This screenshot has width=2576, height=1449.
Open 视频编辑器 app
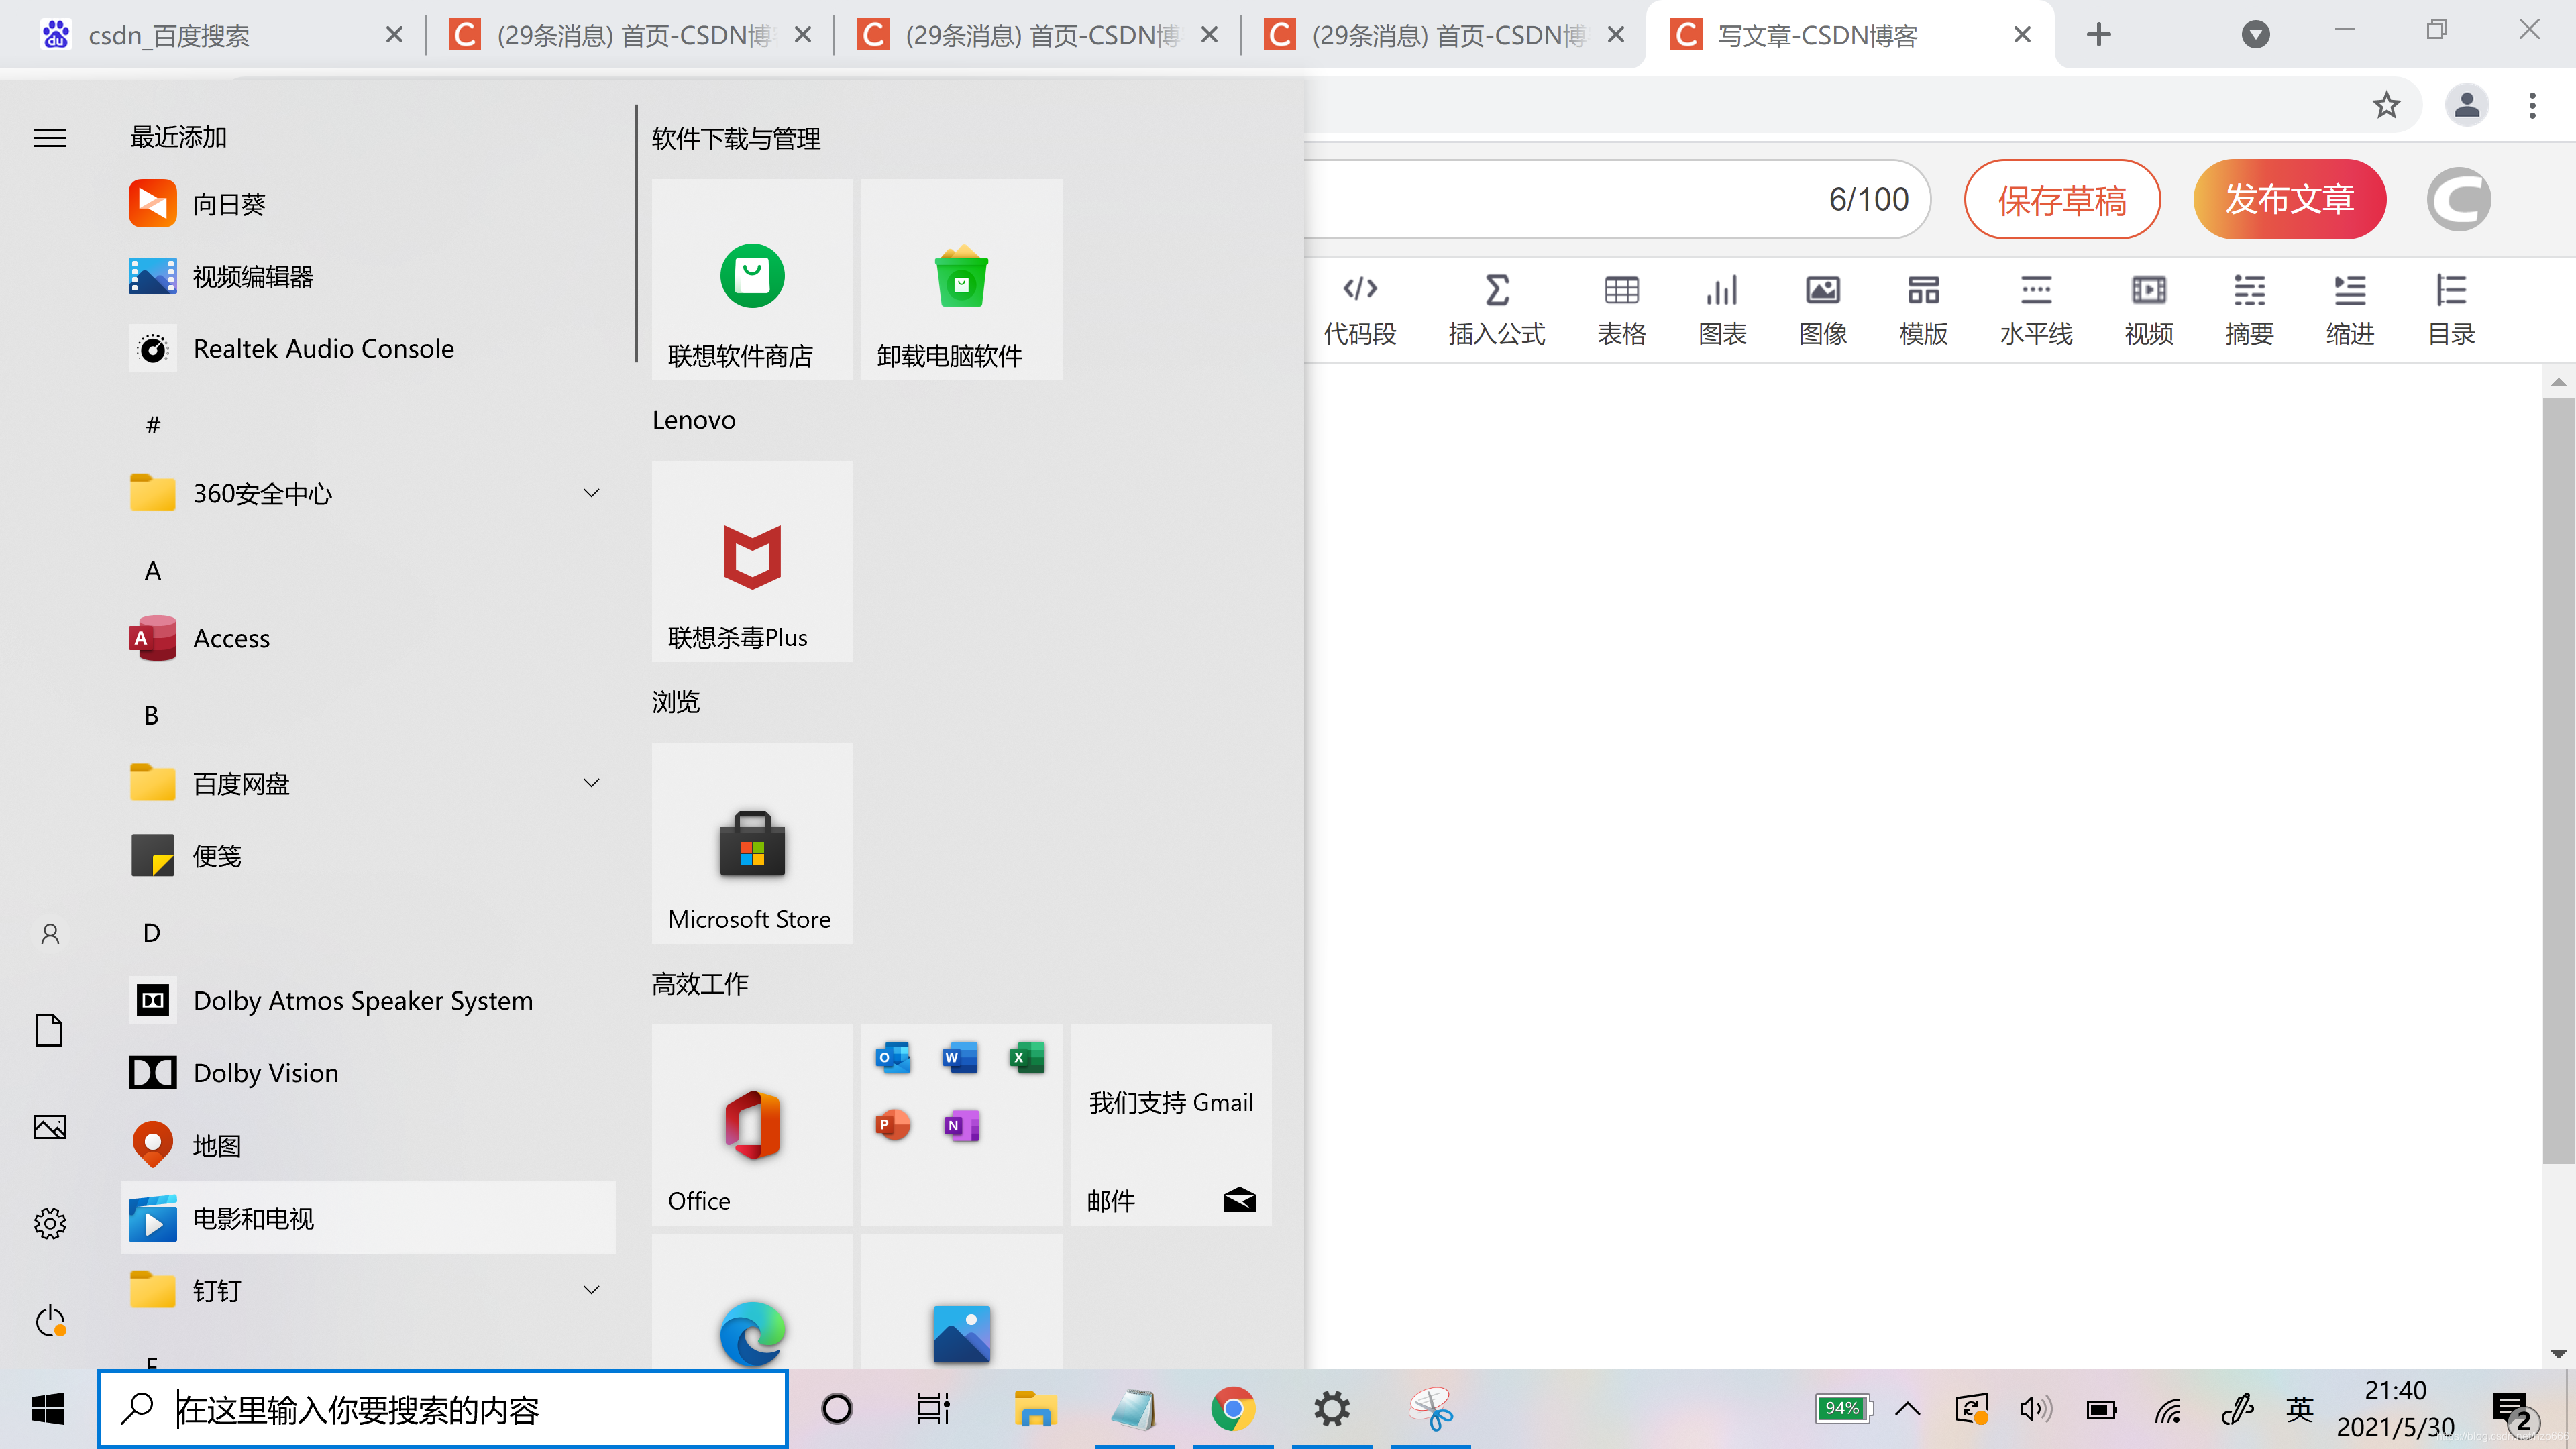tap(367, 276)
